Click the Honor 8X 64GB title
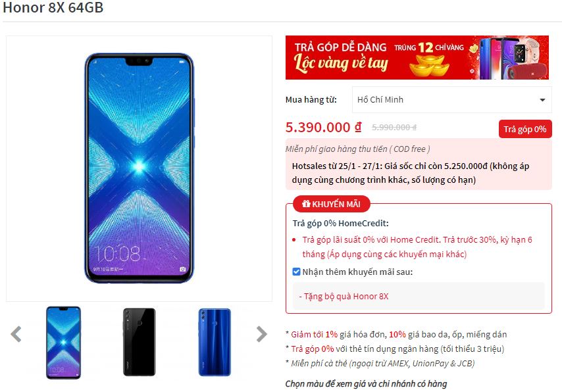Image resolution: width=562 pixels, height=390 pixels. click(53, 7)
